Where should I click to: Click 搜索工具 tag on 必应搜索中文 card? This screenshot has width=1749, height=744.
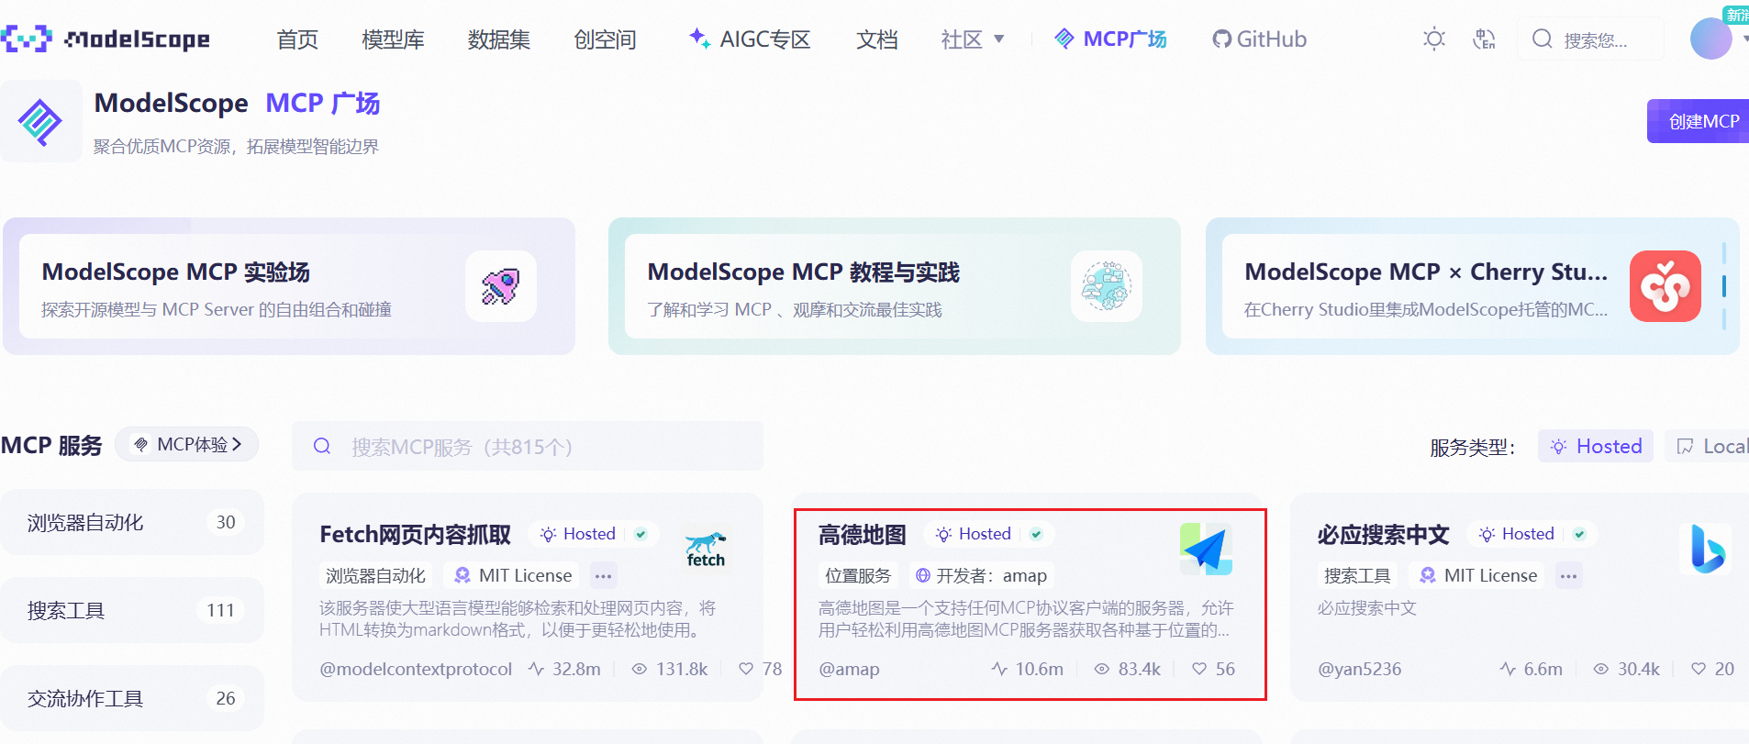point(1357,575)
